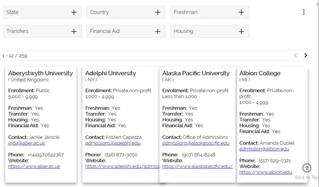This screenshot has height=187, width=319.
Task: Go to previous page of results
Action: pyautogui.click(x=295, y=55)
